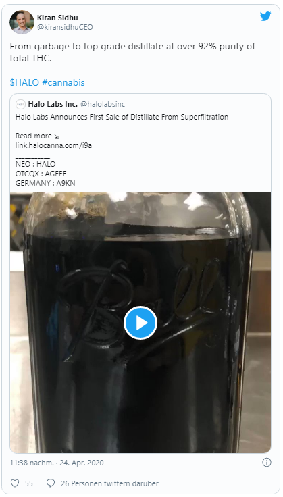Screen dimensions: 283x497
Task: Play the embedded jar video
Action: [140, 323]
